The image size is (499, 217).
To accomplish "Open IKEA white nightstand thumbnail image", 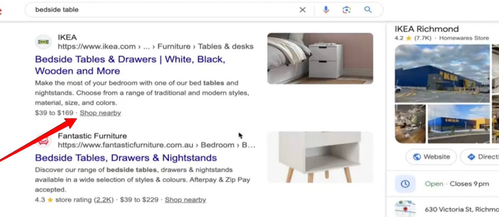I will coord(320,58).
